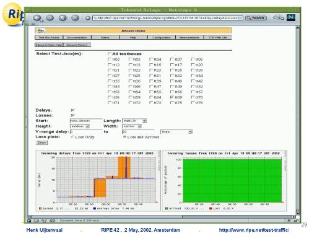This screenshot has height=238, width=317.
Task: Click the browser Forward arrow icon
Action: 50,18
